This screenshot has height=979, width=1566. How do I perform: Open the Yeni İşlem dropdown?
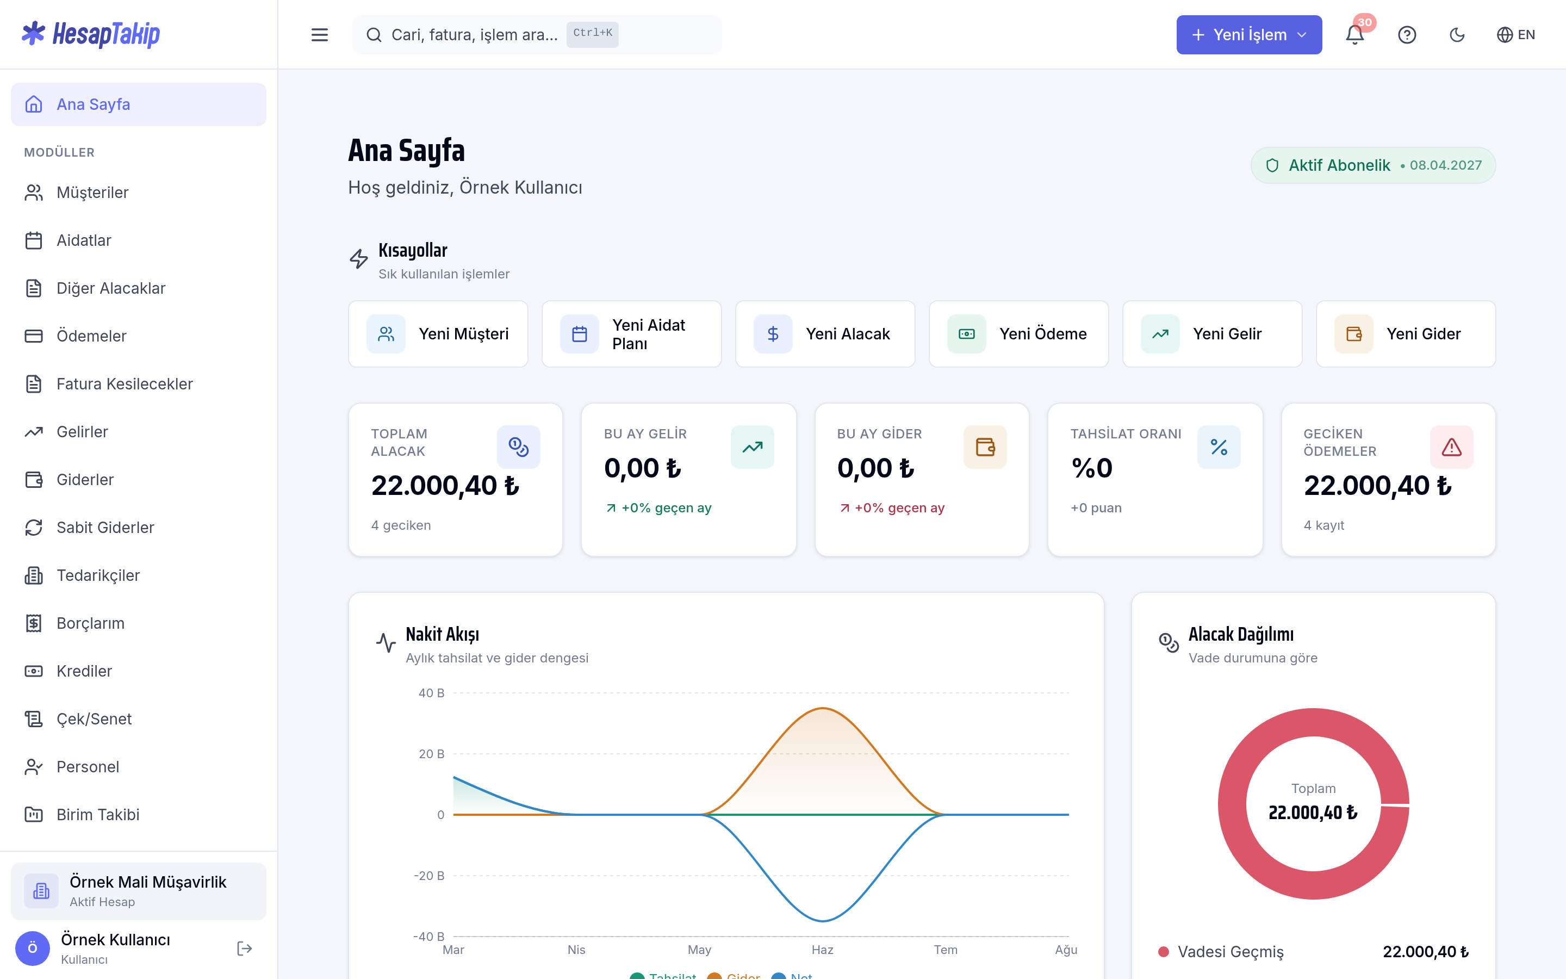[1249, 35]
